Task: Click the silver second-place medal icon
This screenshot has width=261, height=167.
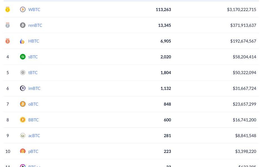Action: tap(7, 25)
